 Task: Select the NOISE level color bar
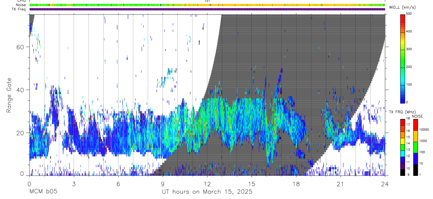click(415, 147)
